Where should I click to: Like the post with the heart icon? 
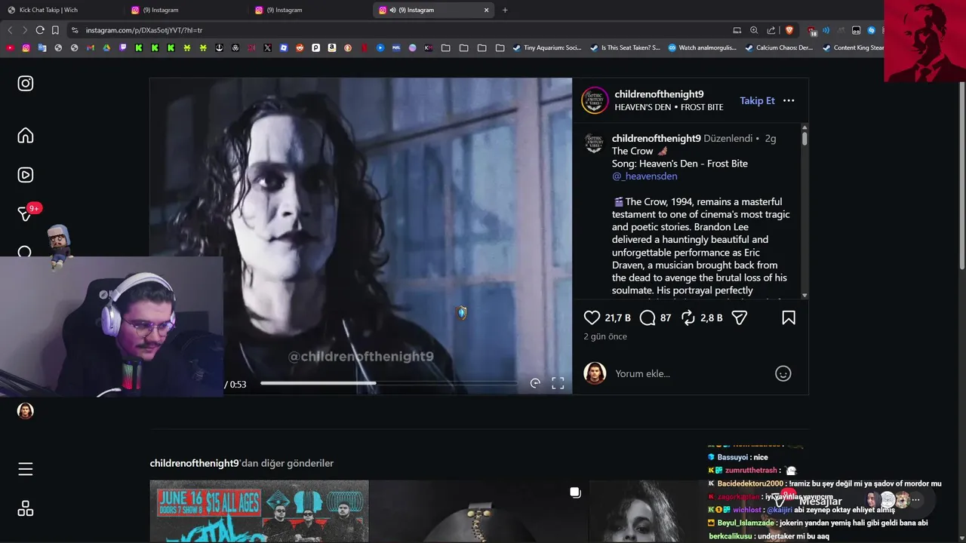point(592,318)
